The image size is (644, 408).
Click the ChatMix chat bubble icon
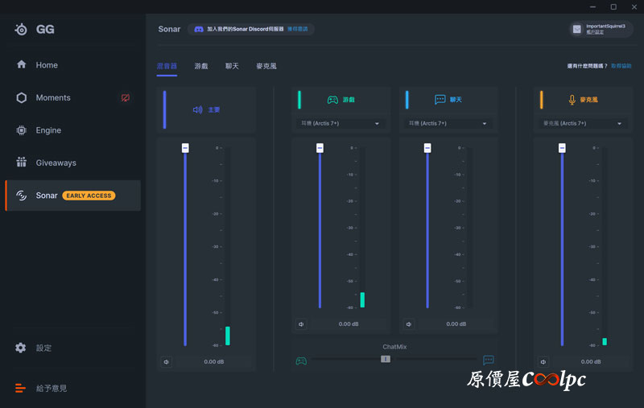[x=489, y=361]
